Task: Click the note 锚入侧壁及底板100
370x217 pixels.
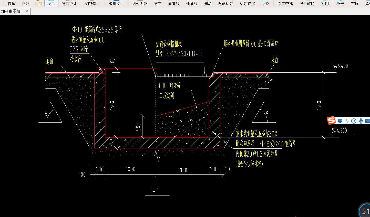Action: (x=88, y=39)
